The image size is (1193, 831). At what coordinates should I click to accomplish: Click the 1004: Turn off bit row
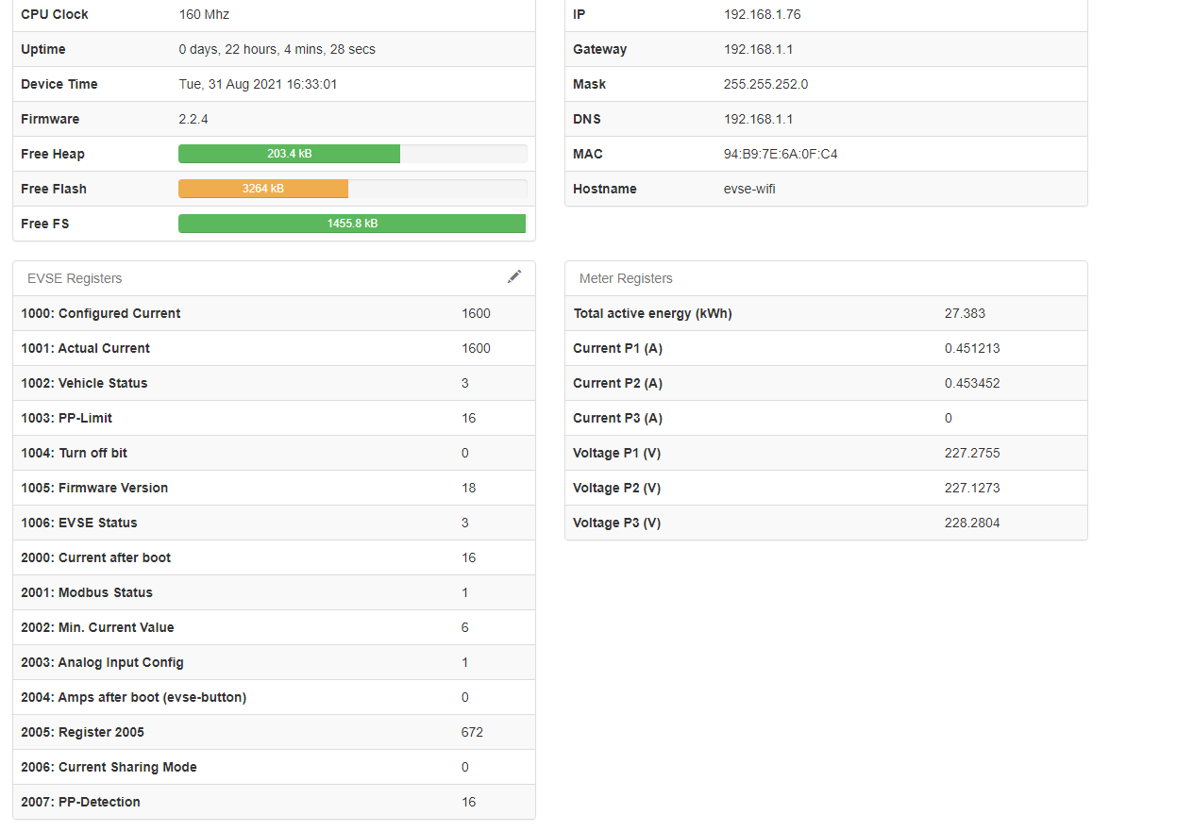274,453
